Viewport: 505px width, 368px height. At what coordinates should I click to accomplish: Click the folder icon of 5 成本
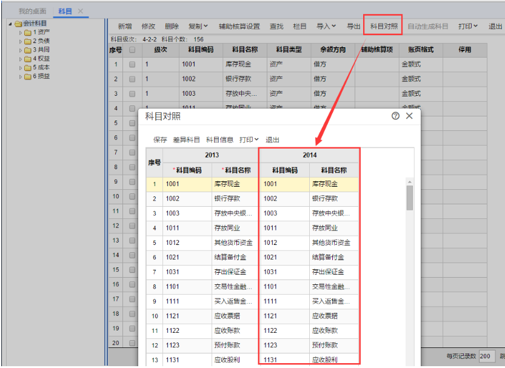(x=28, y=68)
